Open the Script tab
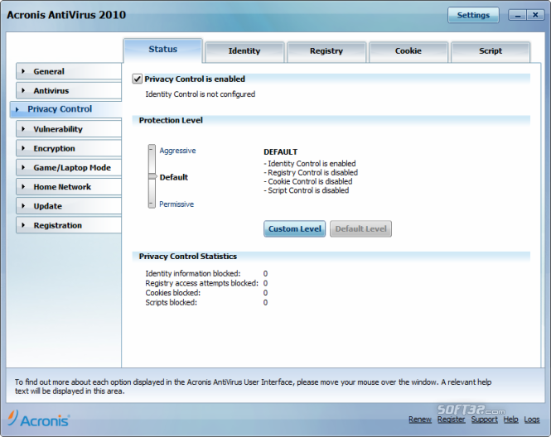Viewport: 551px width, 437px height. point(491,51)
